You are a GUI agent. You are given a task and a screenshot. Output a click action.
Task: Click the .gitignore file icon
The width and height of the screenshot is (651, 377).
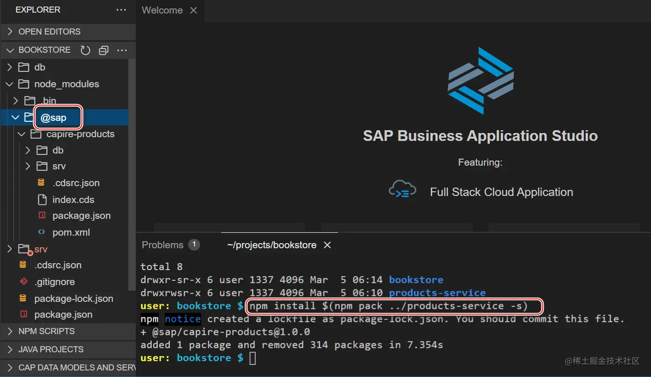(23, 281)
